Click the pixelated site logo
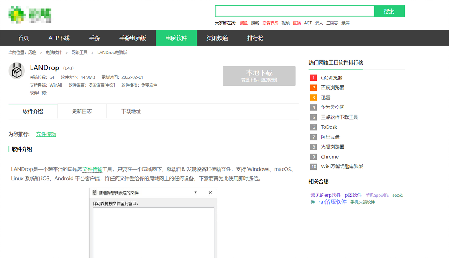Viewport: 449px width, 258px height. pos(30,14)
